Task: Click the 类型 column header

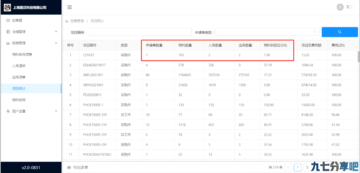Action: click(x=124, y=45)
